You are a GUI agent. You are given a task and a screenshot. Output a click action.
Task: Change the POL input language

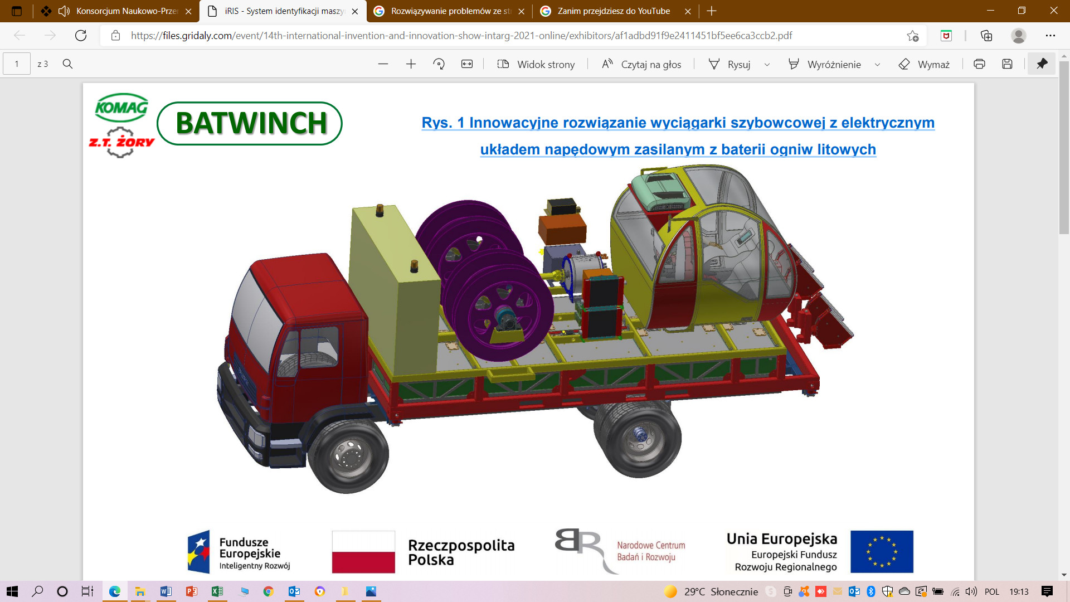point(992,591)
